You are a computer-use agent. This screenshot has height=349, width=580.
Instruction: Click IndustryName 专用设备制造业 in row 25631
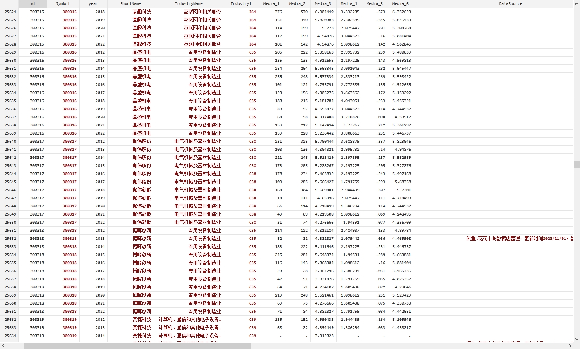[205, 69]
